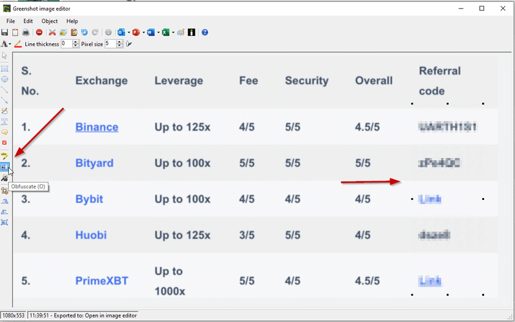Image resolution: width=515 pixels, height=322 pixels.
Task: Select the Obfuscate tool
Action: pos(5,166)
